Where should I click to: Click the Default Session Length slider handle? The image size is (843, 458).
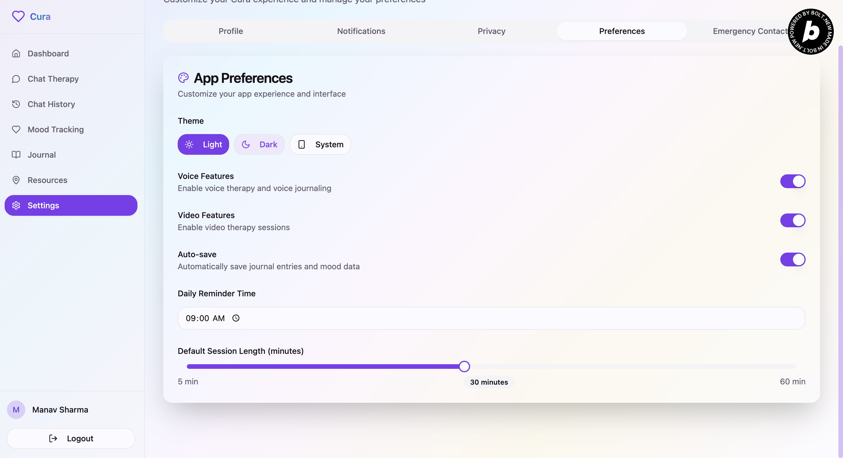coord(464,366)
